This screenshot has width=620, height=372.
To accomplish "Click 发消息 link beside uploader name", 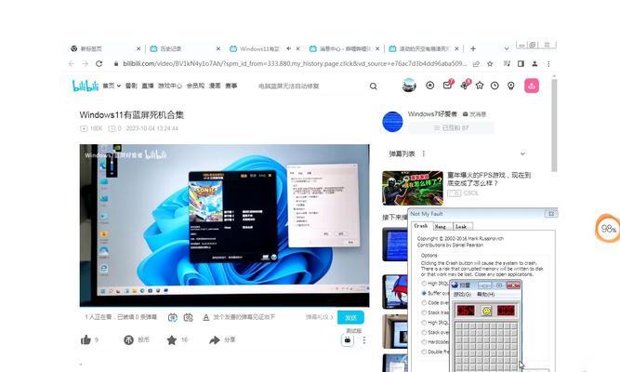I will (474, 114).
